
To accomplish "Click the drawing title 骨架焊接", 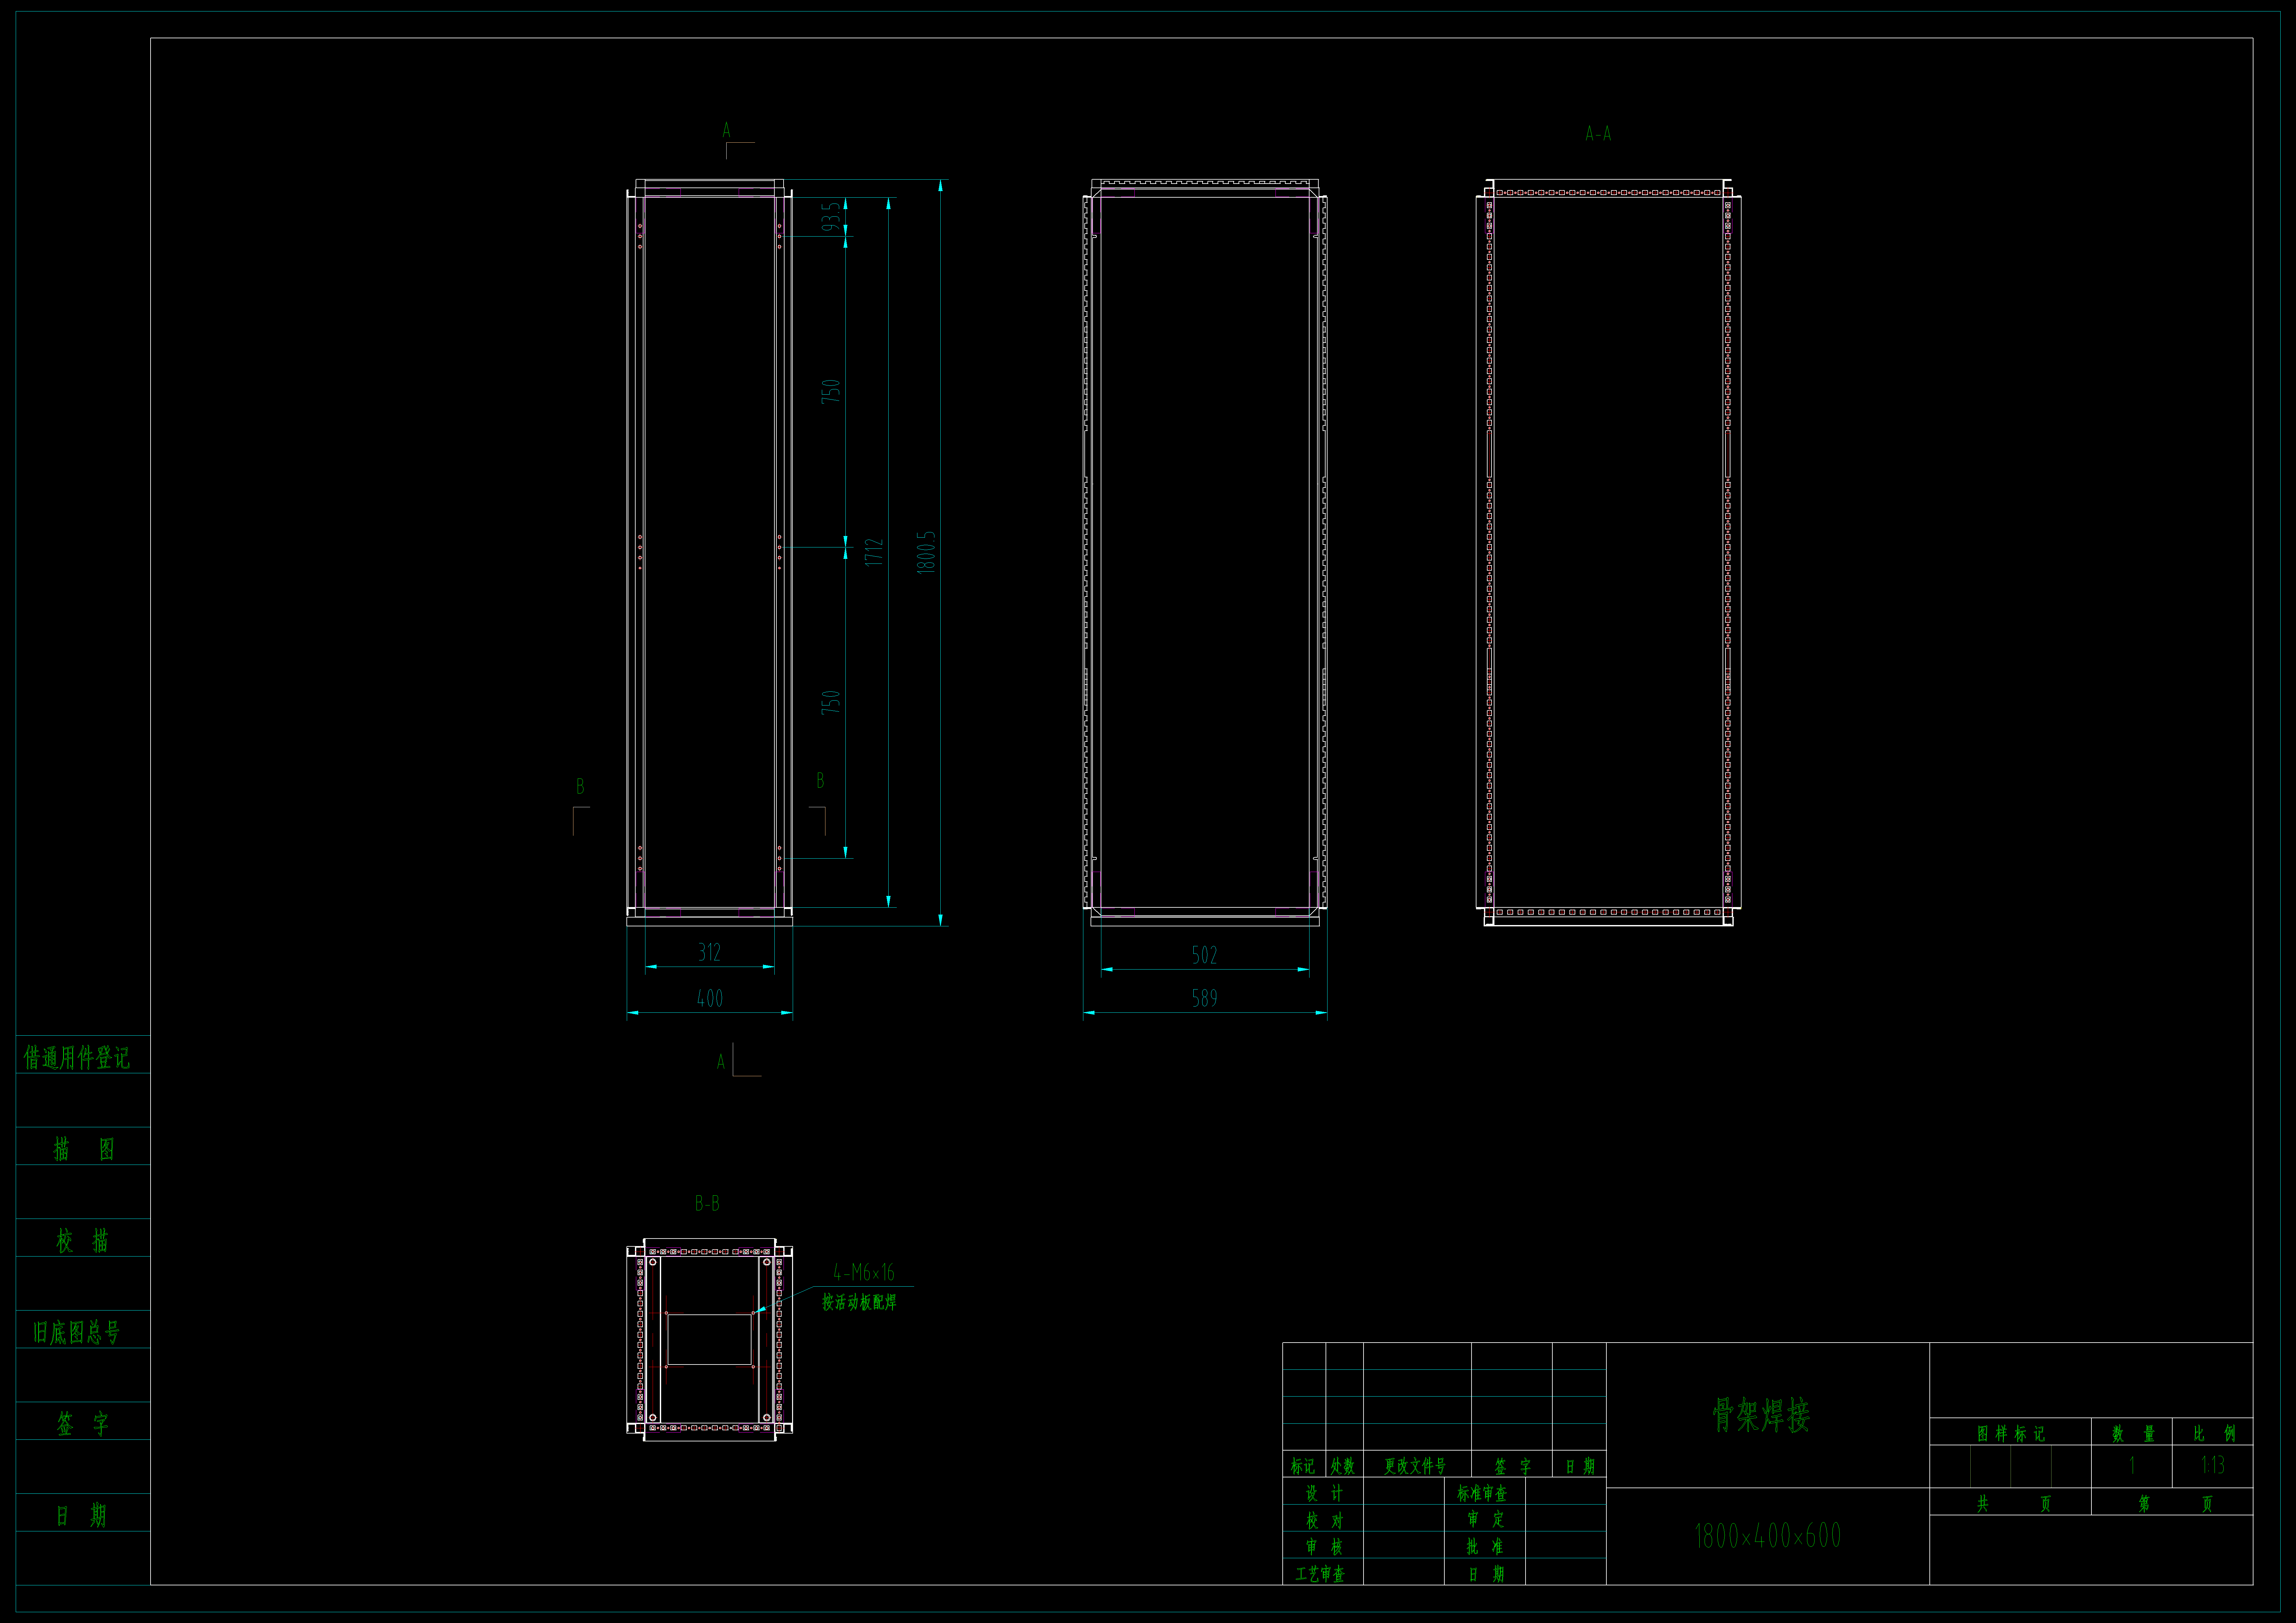I will (1761, 1415).
